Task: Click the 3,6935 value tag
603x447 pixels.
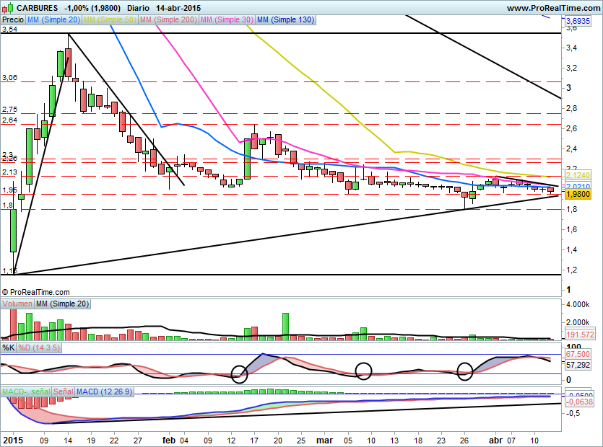Action: pos(578,22)
